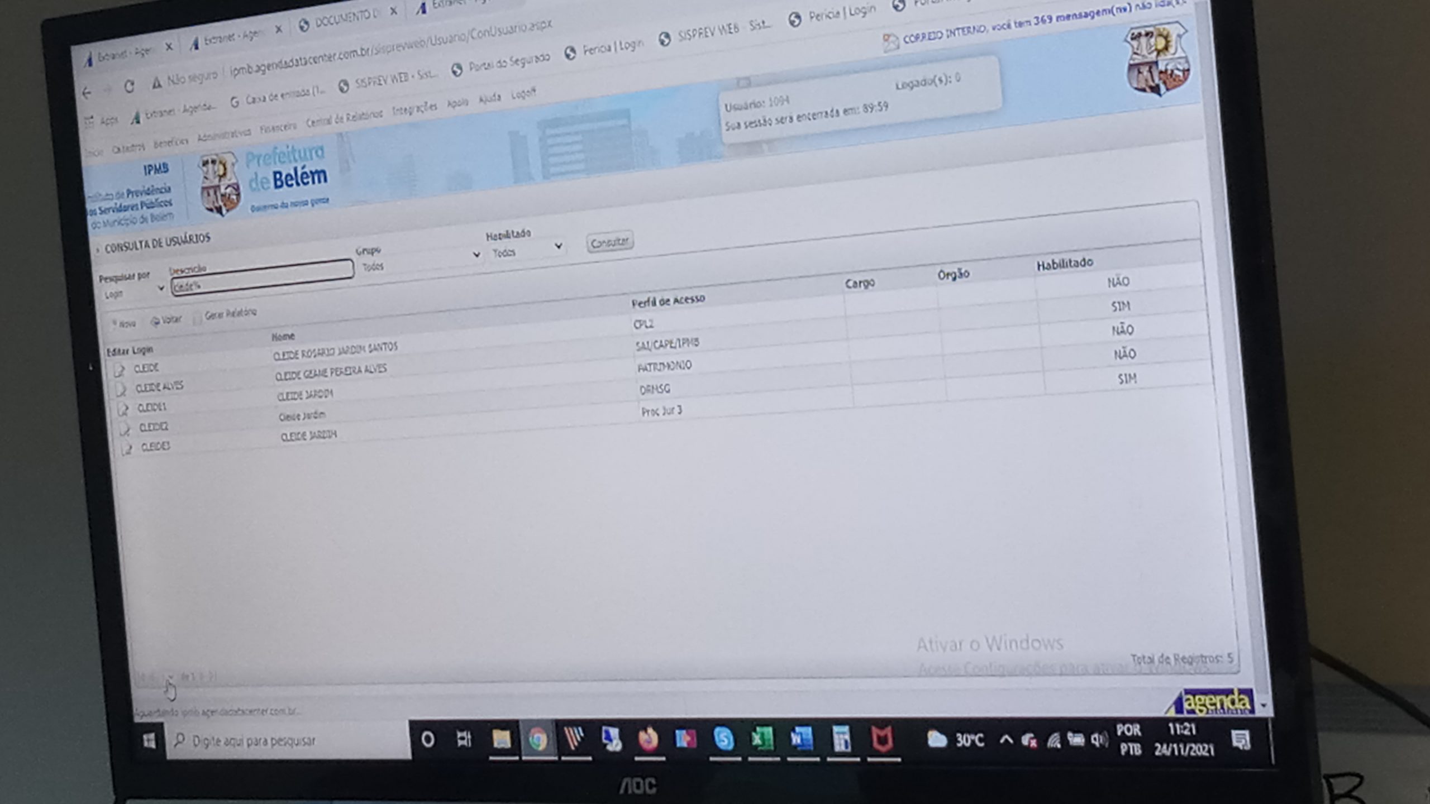Open the Habilitado filter dropdown

coord(526,250)
